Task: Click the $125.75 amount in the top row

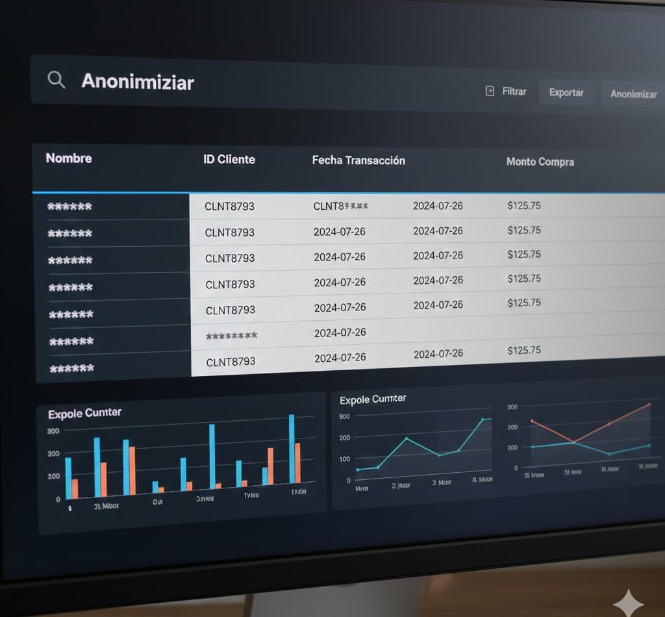Action: click(x=525, y=205)
